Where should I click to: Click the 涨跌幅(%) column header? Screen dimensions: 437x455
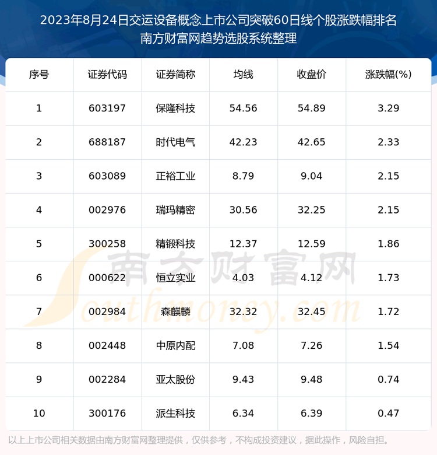(x=388, y=75)
